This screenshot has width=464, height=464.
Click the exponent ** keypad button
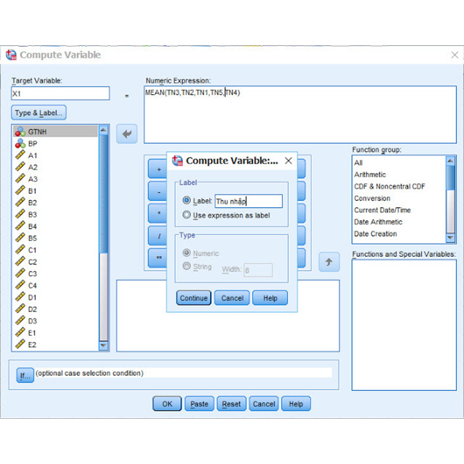[158, 258]
